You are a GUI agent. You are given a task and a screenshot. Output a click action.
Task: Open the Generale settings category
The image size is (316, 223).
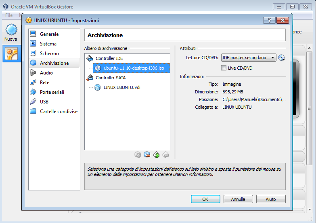point(54,34)
